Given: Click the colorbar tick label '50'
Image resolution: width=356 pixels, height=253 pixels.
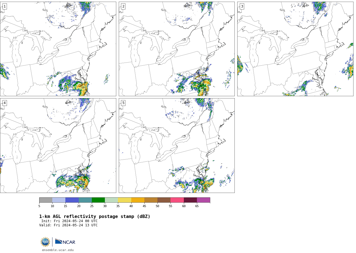Looking at the screenshot, I should pos(157,206).
